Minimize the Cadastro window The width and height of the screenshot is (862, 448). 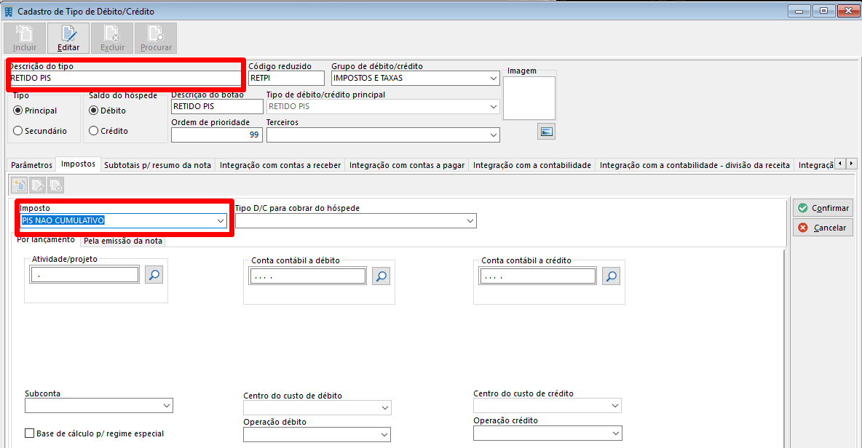pos(799,11)
